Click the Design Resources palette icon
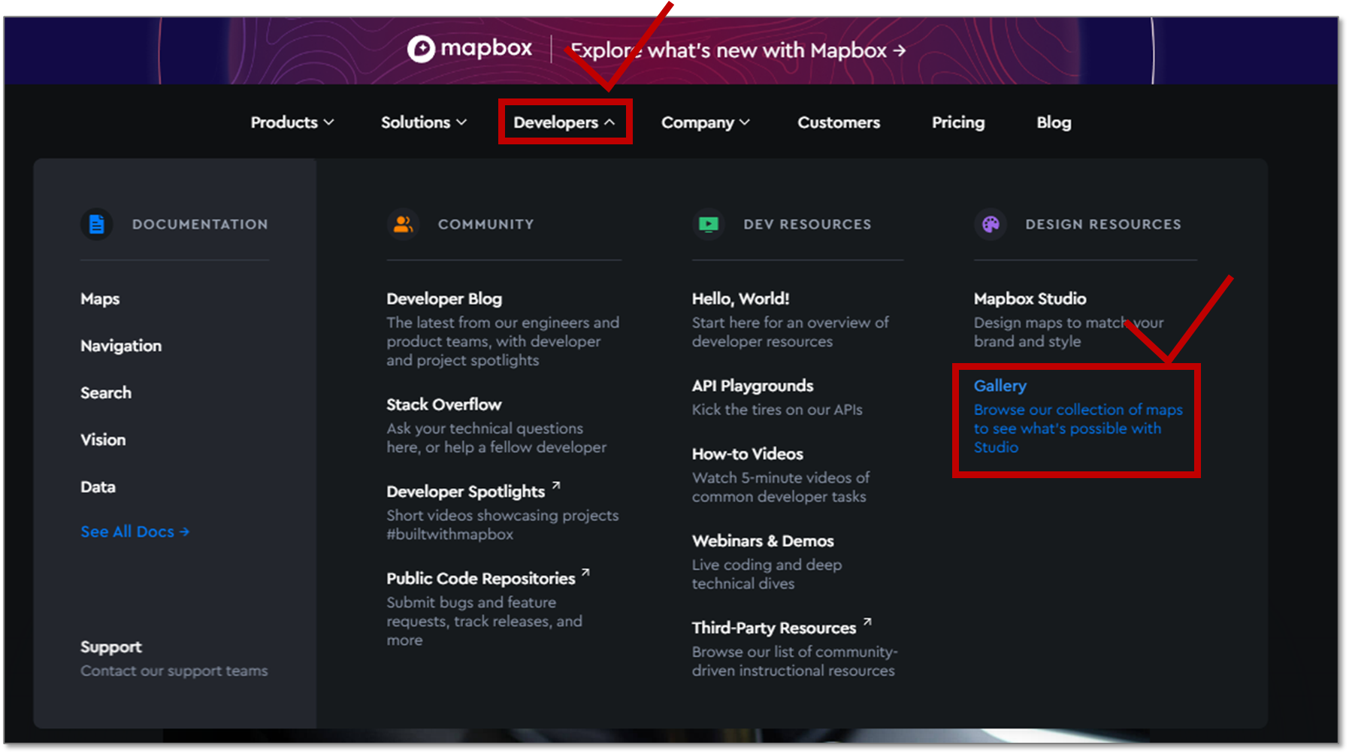This screenshot has width=1349, height=754. click(x=991, y=224)
